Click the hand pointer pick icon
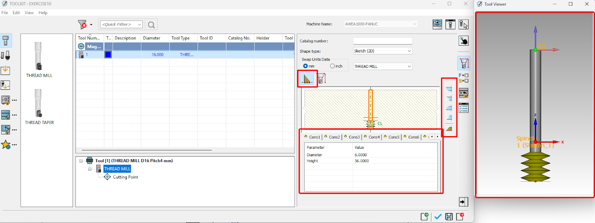 [x=463, y=41]
